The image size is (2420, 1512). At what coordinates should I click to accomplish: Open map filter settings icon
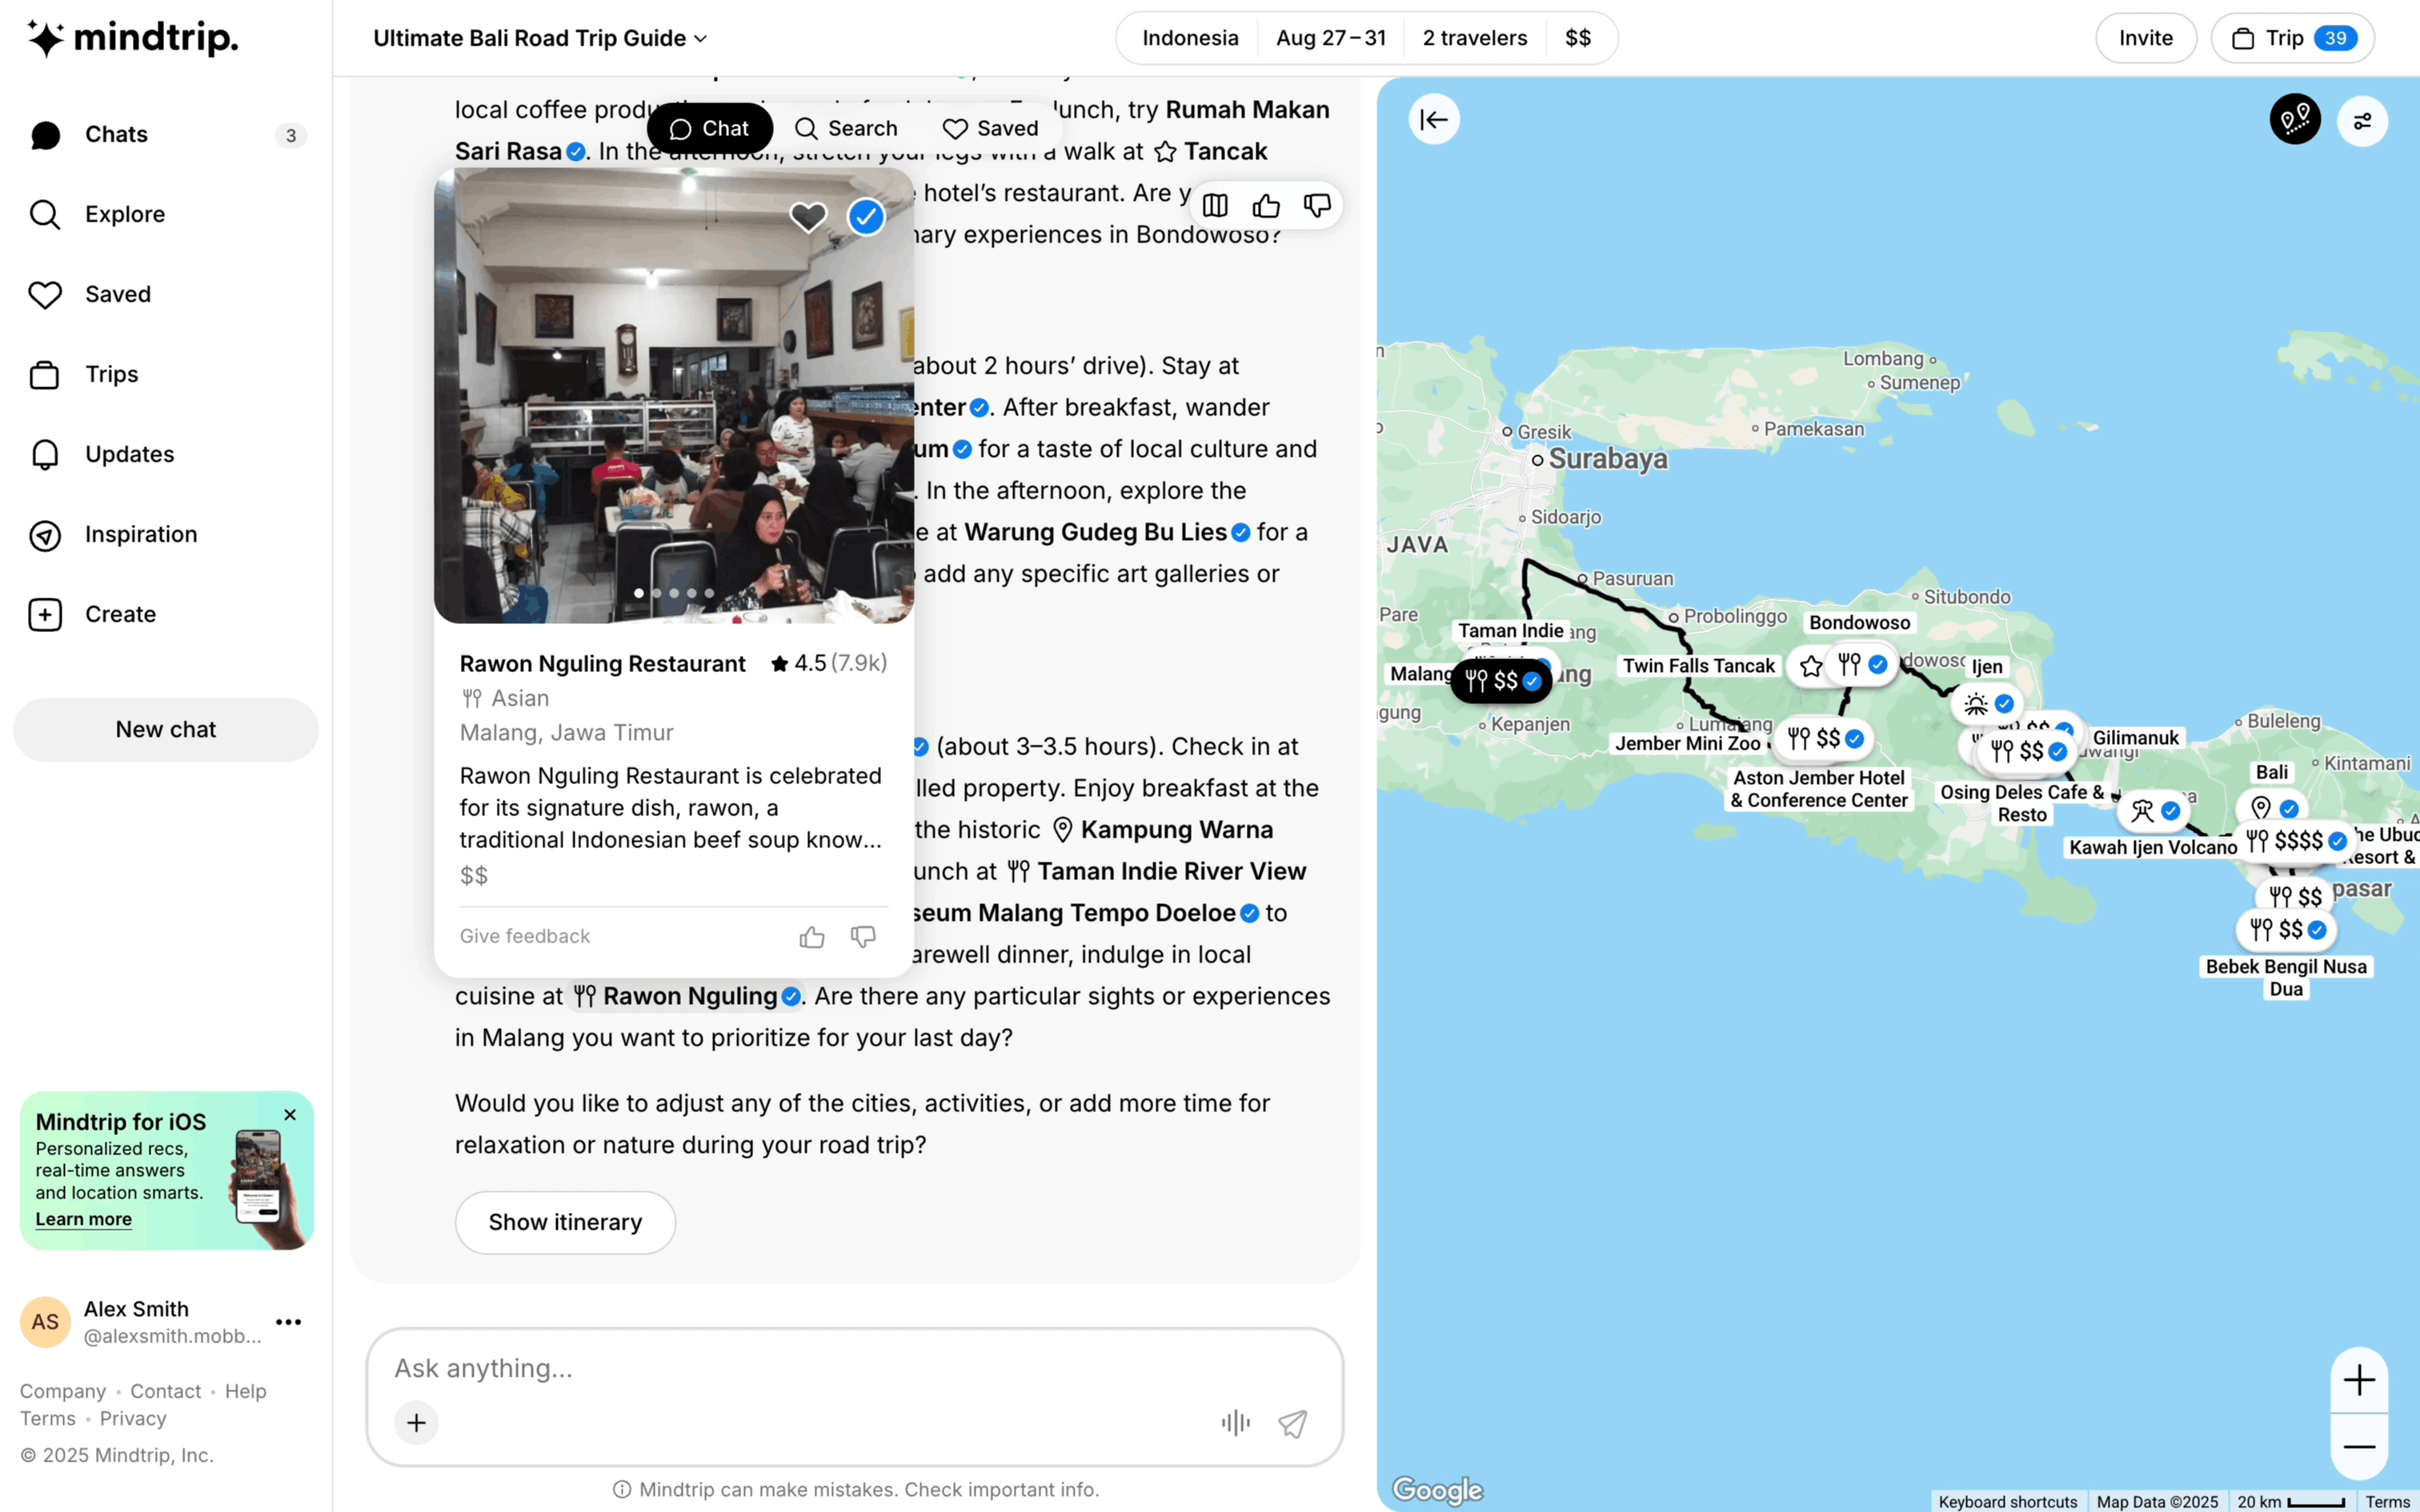[x=2362, y=121]
